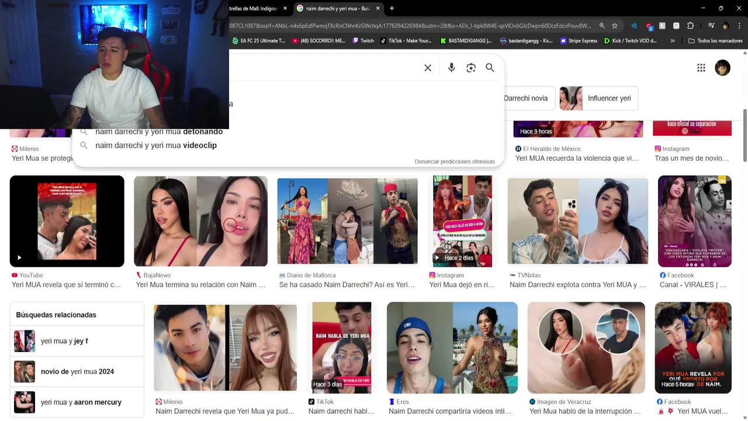
Task: Open the YouTube video thumbnail 'Yeri MUA revela'
Action: pyautogui.click(x=67, y=221)
